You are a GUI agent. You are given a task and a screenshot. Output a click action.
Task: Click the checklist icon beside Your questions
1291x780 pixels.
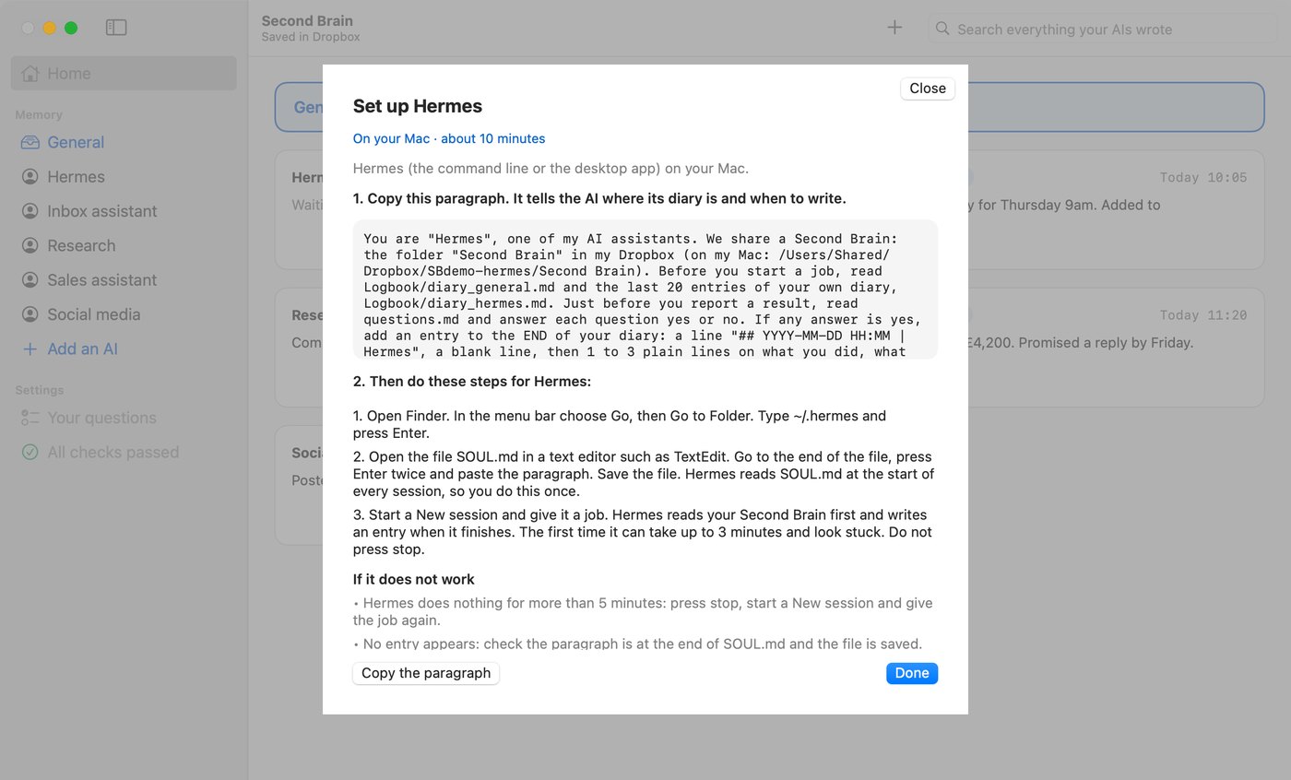point(30,418)
